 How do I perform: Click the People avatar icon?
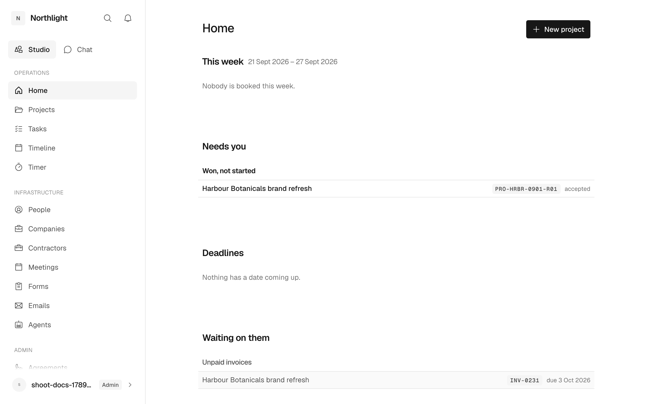click(19, 210)
